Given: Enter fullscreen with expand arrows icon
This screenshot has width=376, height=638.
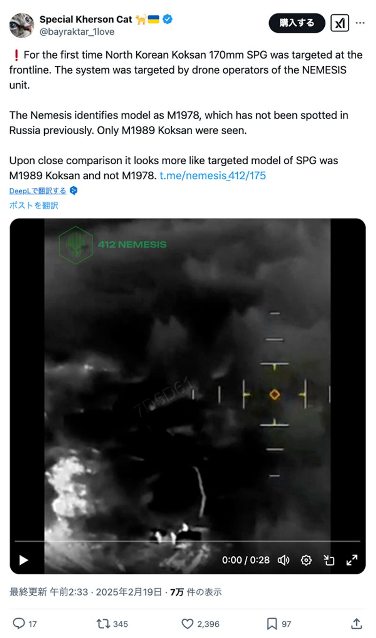Looking at the screenshot, I should click(352, 560).
